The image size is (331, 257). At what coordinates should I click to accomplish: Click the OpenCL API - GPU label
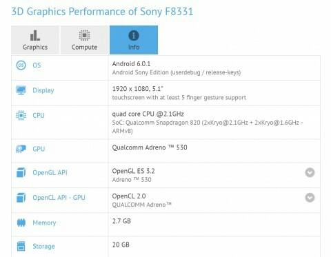[59, 198]
